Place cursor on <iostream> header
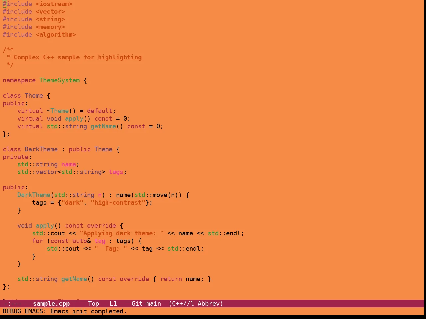This screenshot has height=319, width=426. click(x=54, y=4)
